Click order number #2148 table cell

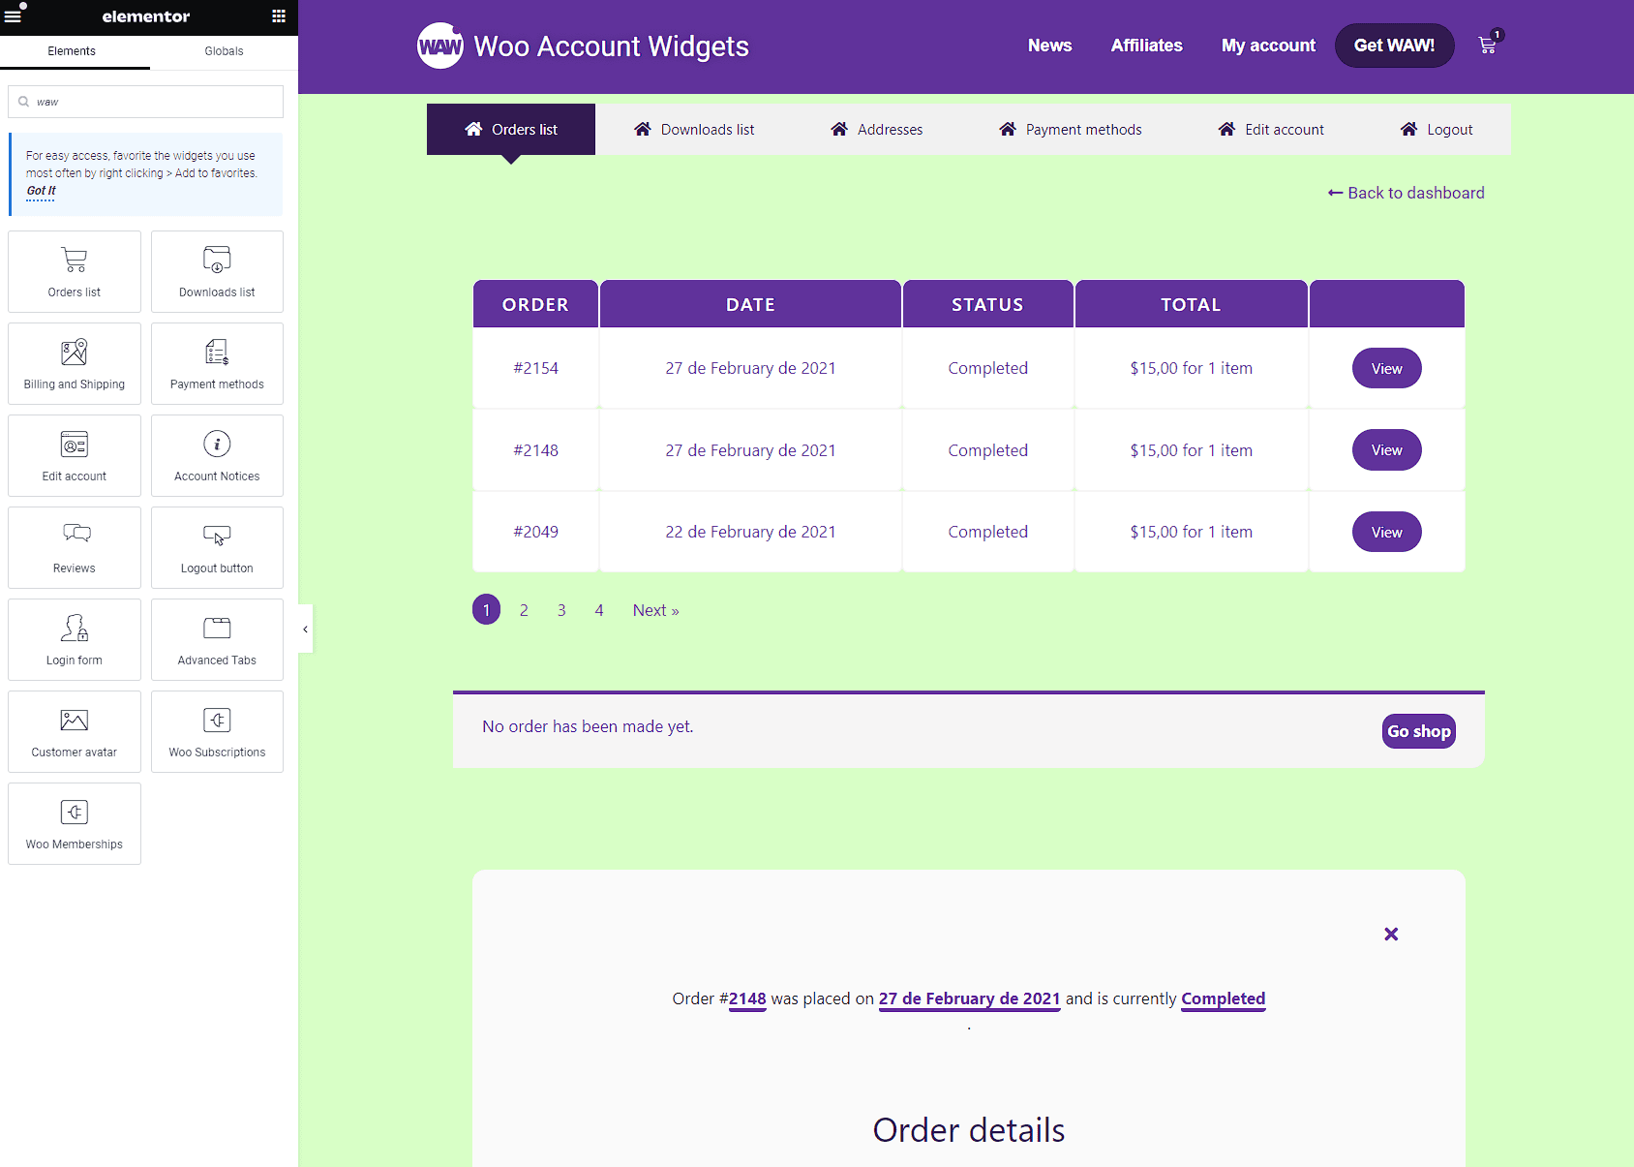pyautogui.click(x=536, y=450)
